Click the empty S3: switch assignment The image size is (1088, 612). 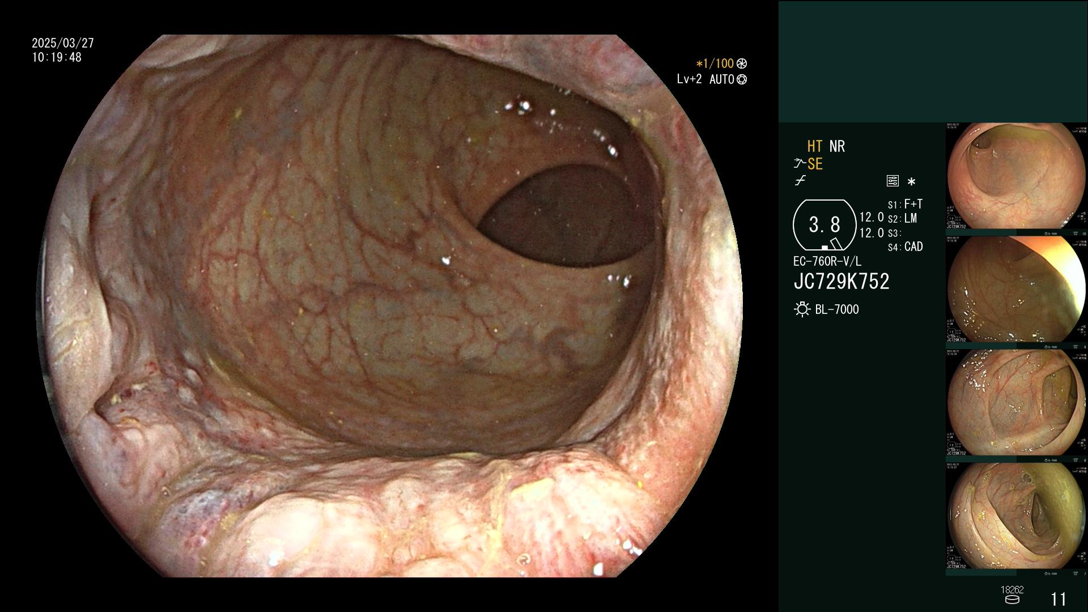(894, 233)
